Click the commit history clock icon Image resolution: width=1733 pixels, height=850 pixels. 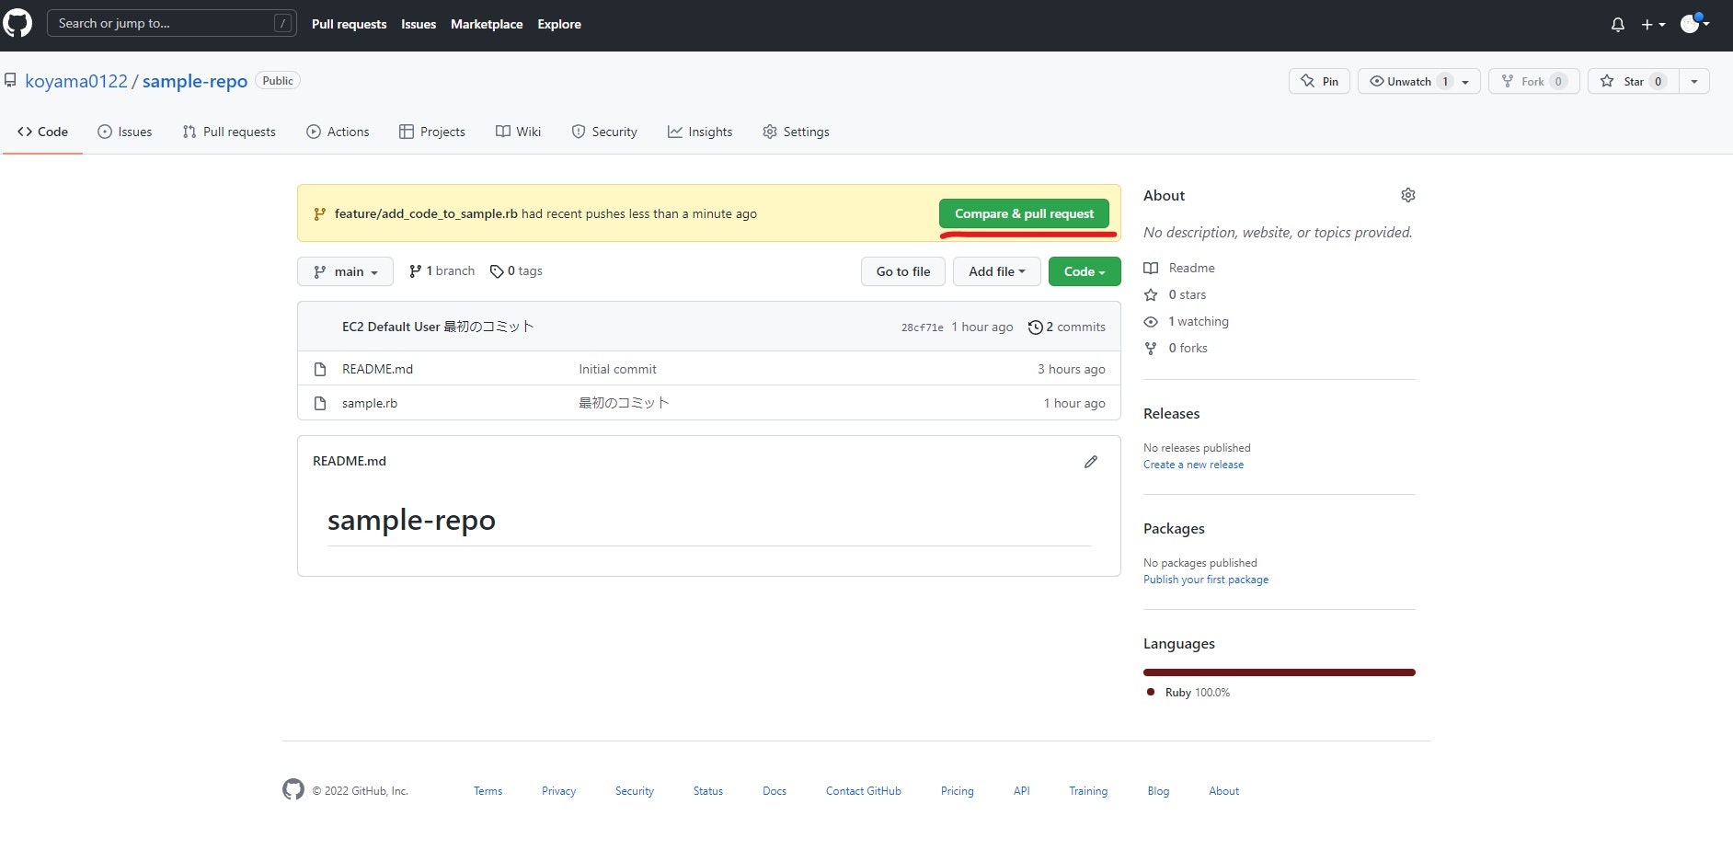pos(1036,327)
